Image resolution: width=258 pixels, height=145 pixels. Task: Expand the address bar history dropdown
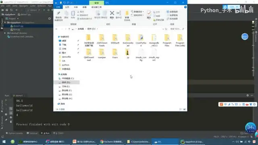163,29
